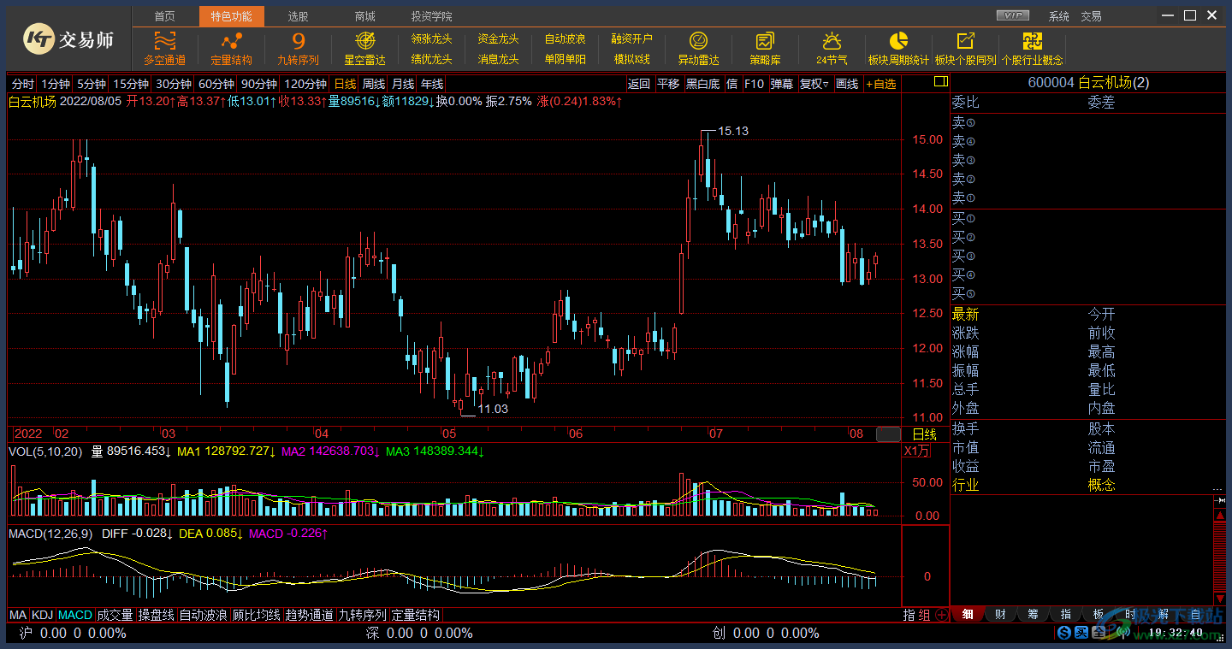1232x649 pixels.
Task: Select the MACD indicator tab
Action: tap(75, 615)
